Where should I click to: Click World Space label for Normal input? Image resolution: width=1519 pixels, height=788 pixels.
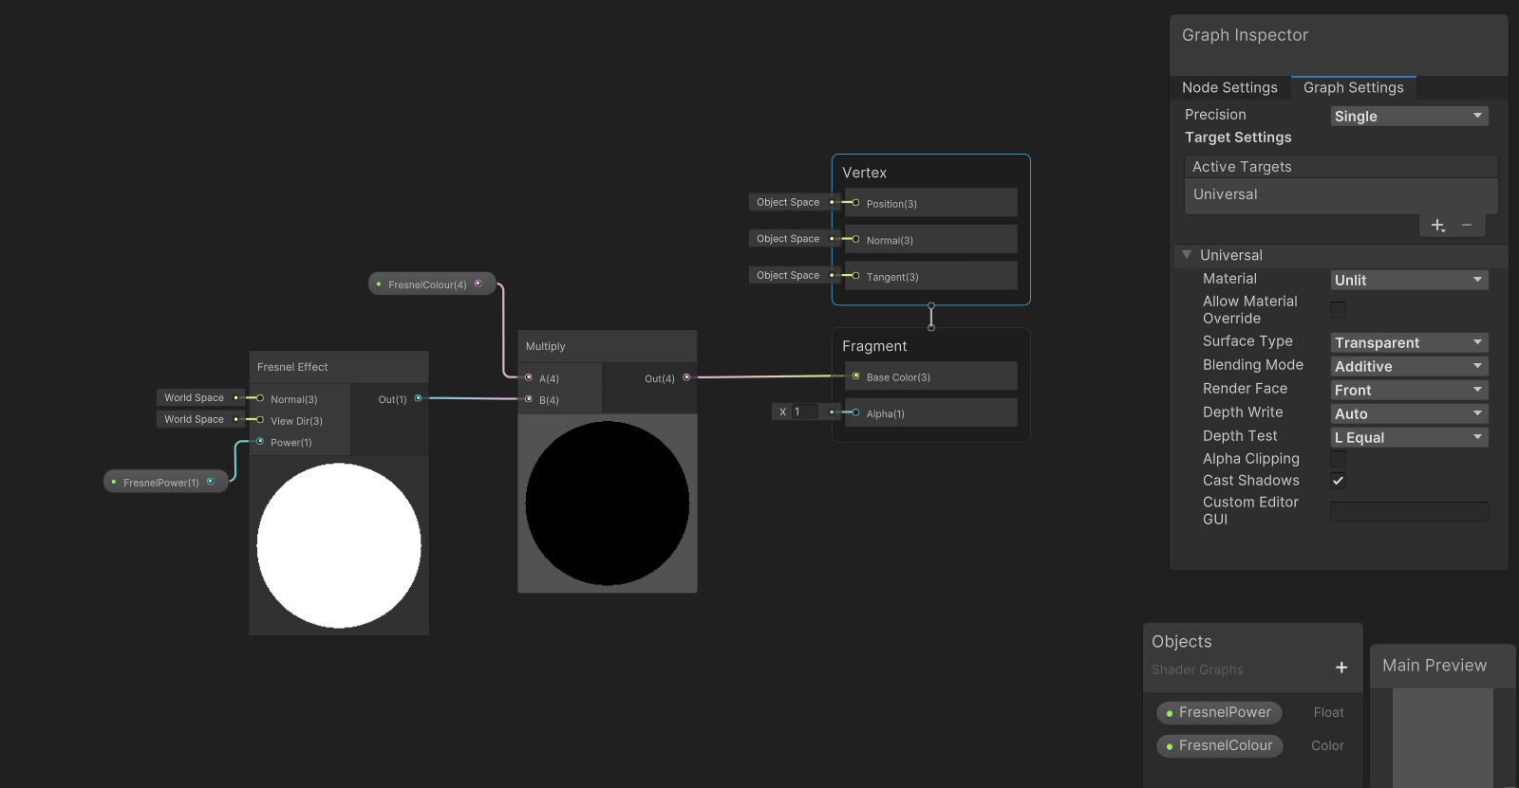point(194,397)
